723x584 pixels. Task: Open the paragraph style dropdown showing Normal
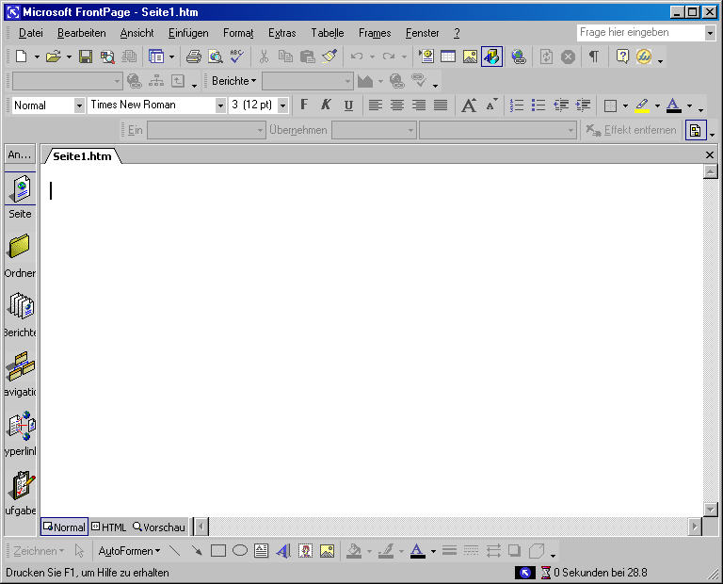79,105
